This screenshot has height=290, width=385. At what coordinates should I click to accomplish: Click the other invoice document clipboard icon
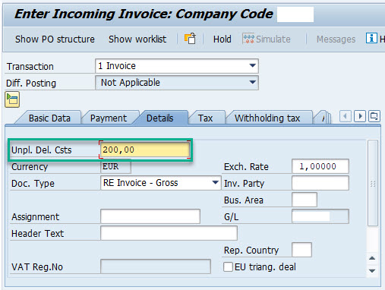[190, 39]
